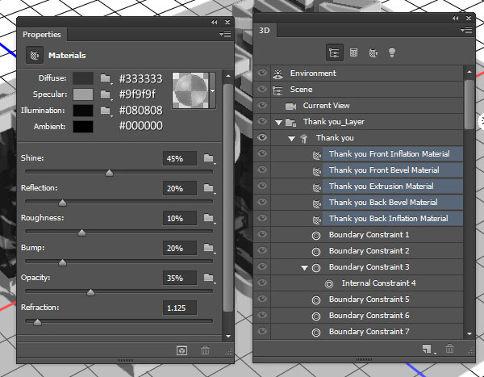Click the material preview sphere thumbnail
This screenshot has height=377, width=484.
pyautogui.click(x=190, y=90)
